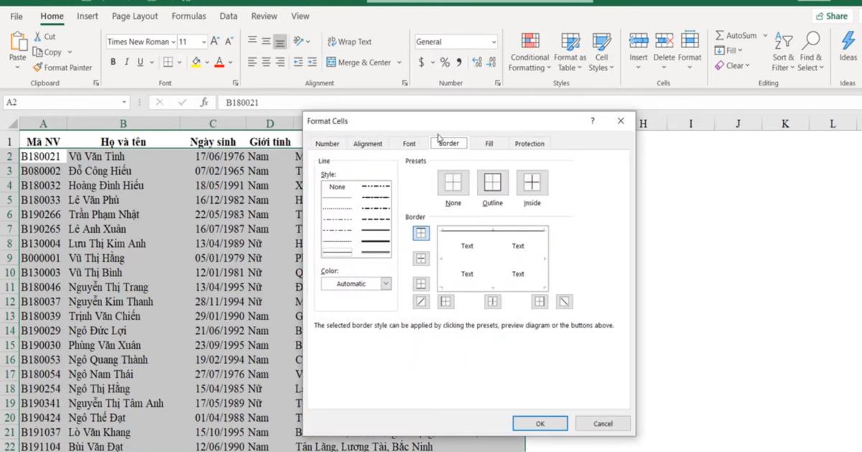Click the Increase Decimal icon
This screenshot has width=862, height=452.
click(x=476, y=62)
